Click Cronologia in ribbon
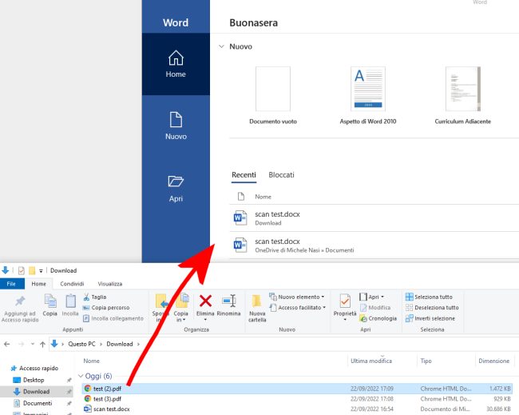Screen dimensions: 519x415 tap(378, 318)
